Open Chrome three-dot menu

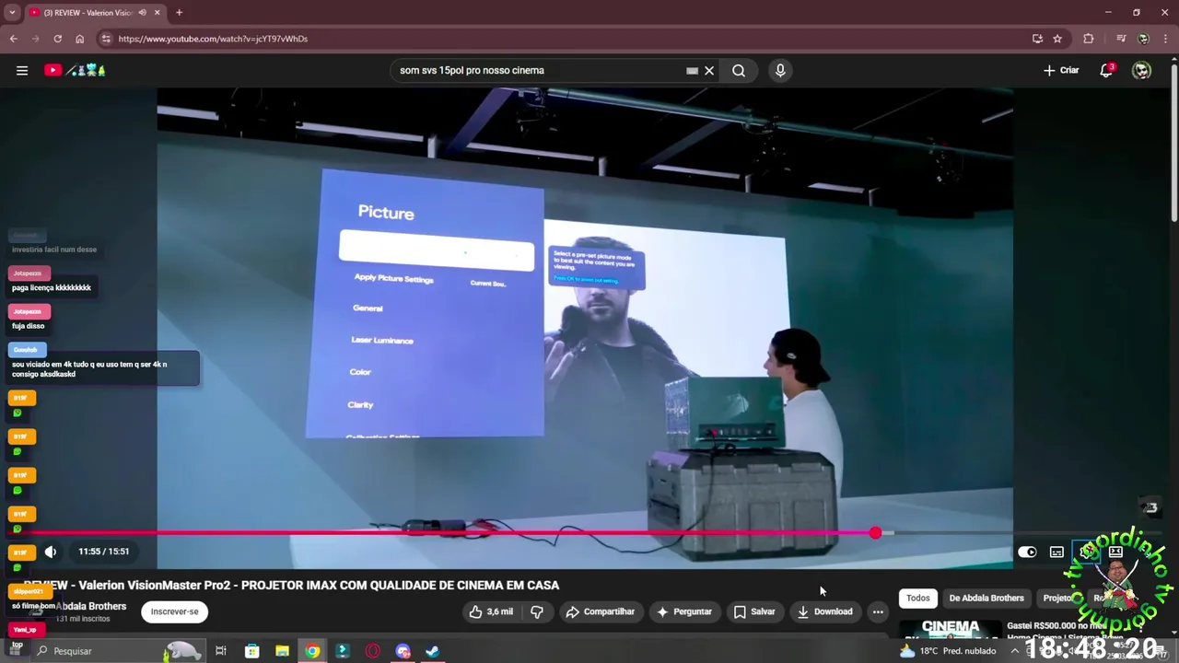(1165, 39)
